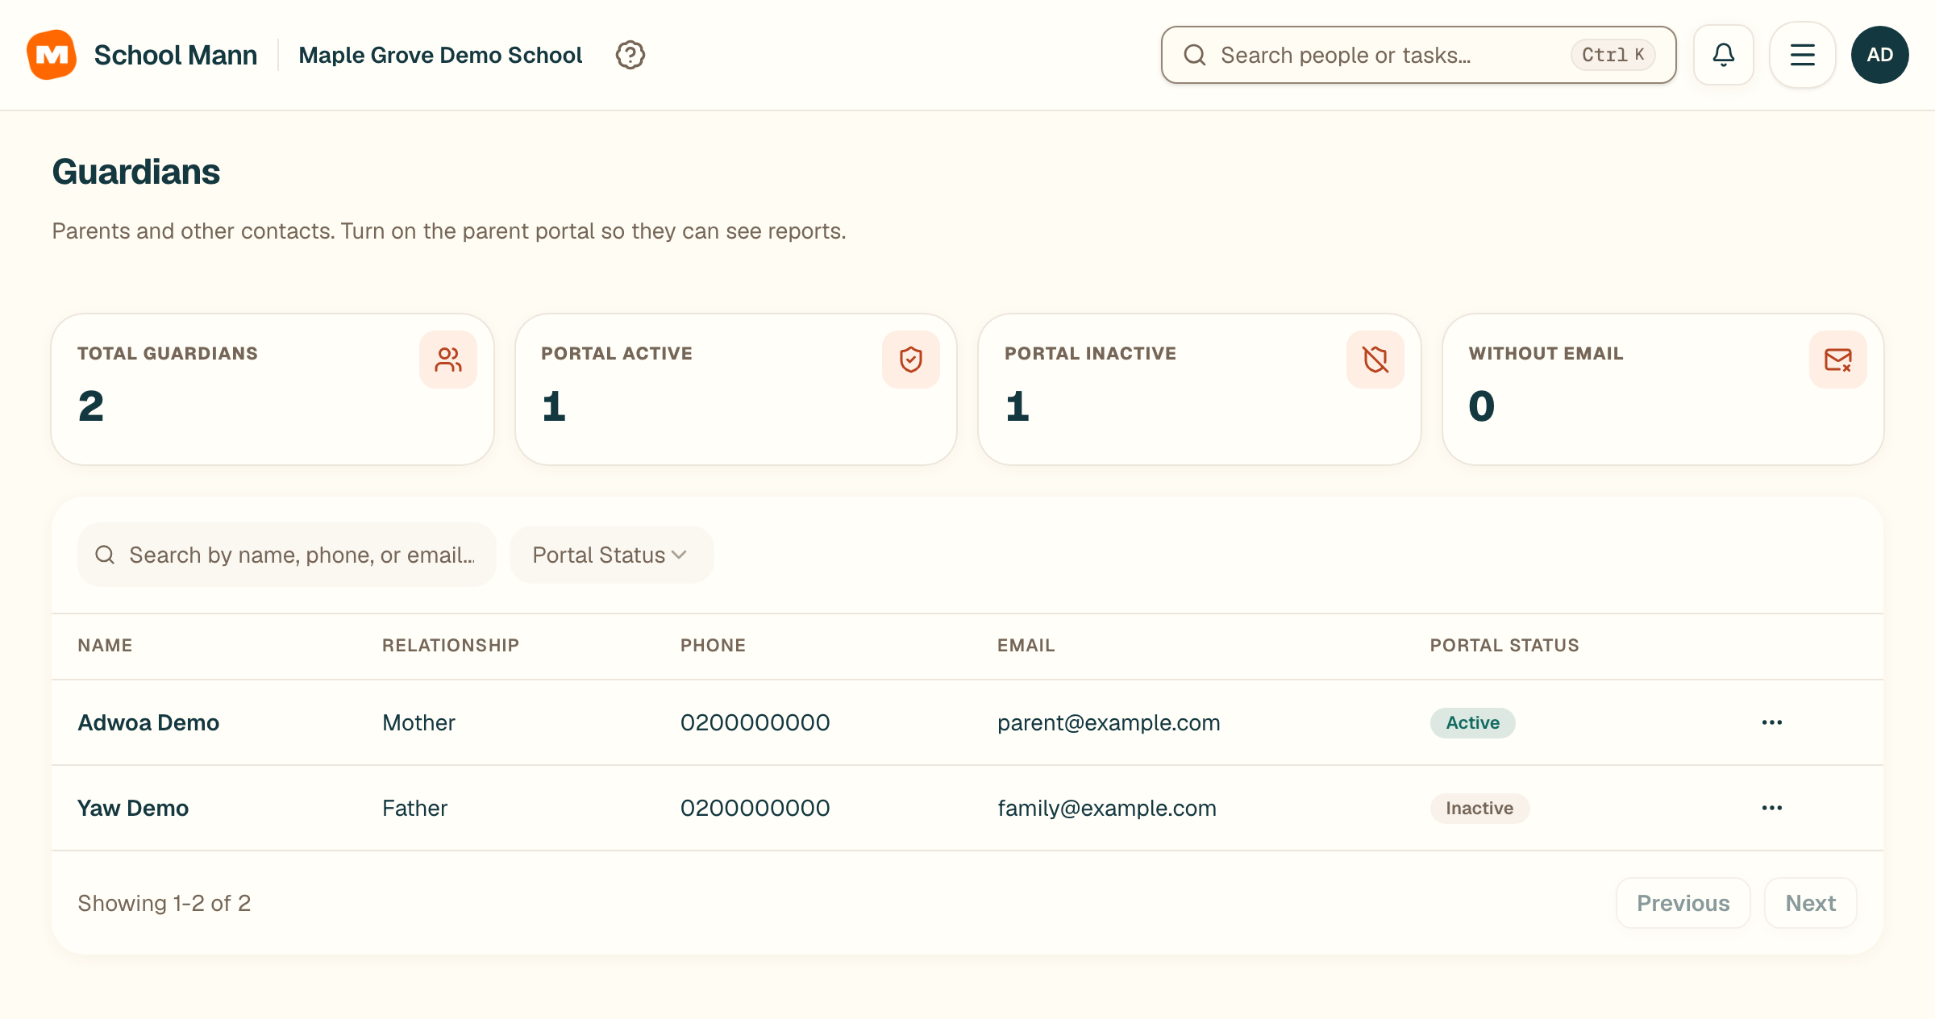
Task: Click the Portal Active shield icon
Action: [911, 360]
